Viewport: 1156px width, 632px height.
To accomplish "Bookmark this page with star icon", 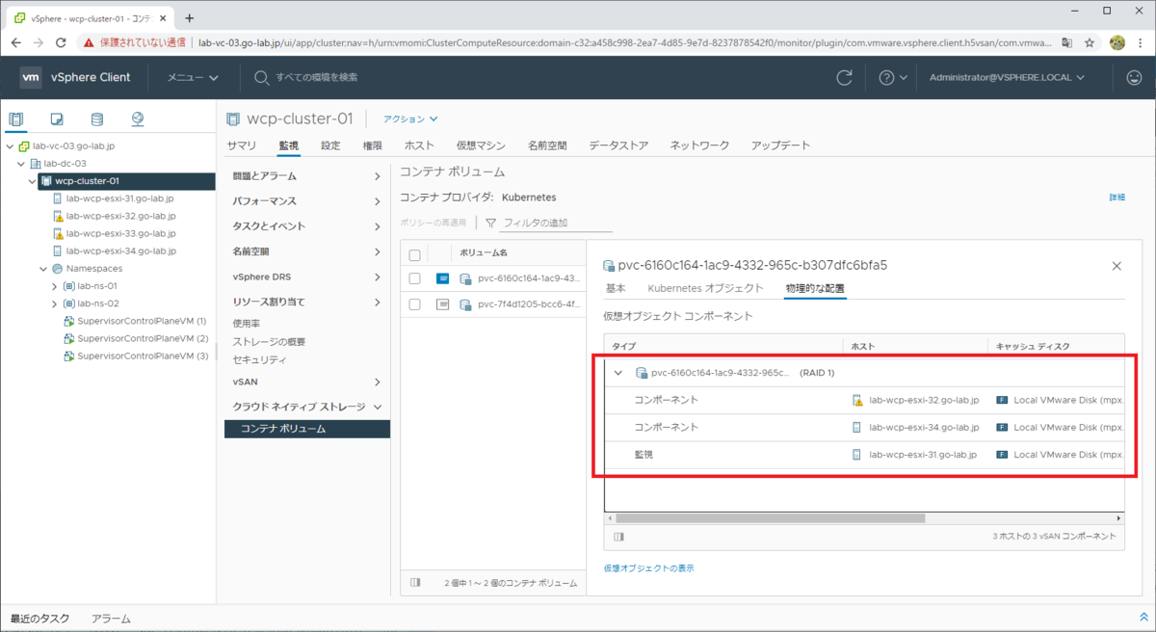I will tap(1090, 42).
